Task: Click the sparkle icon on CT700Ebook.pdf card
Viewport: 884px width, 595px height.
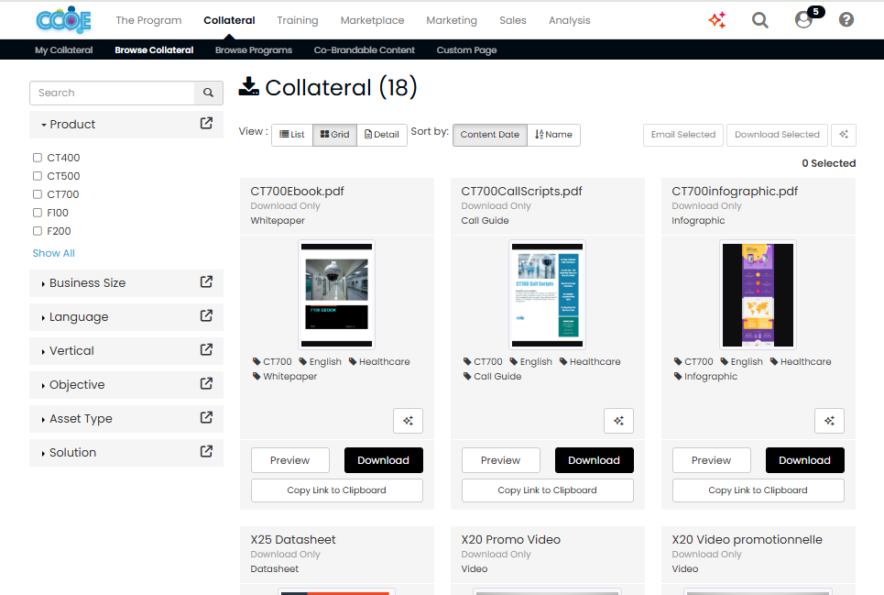Action: click(x=408, y=421)
